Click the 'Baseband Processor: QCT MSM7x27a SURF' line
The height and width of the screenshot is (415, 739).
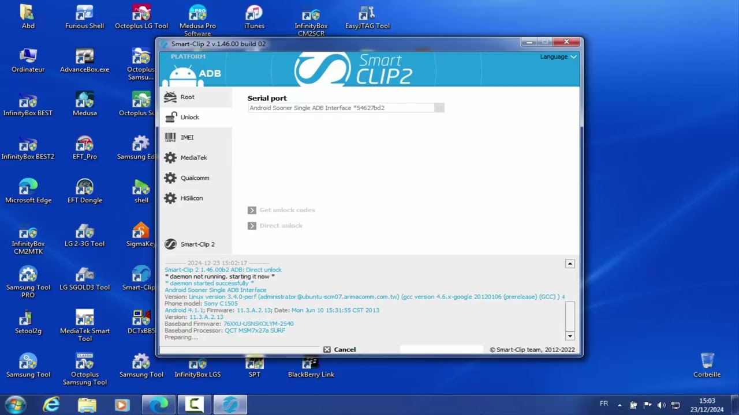[x=225, y=330]
